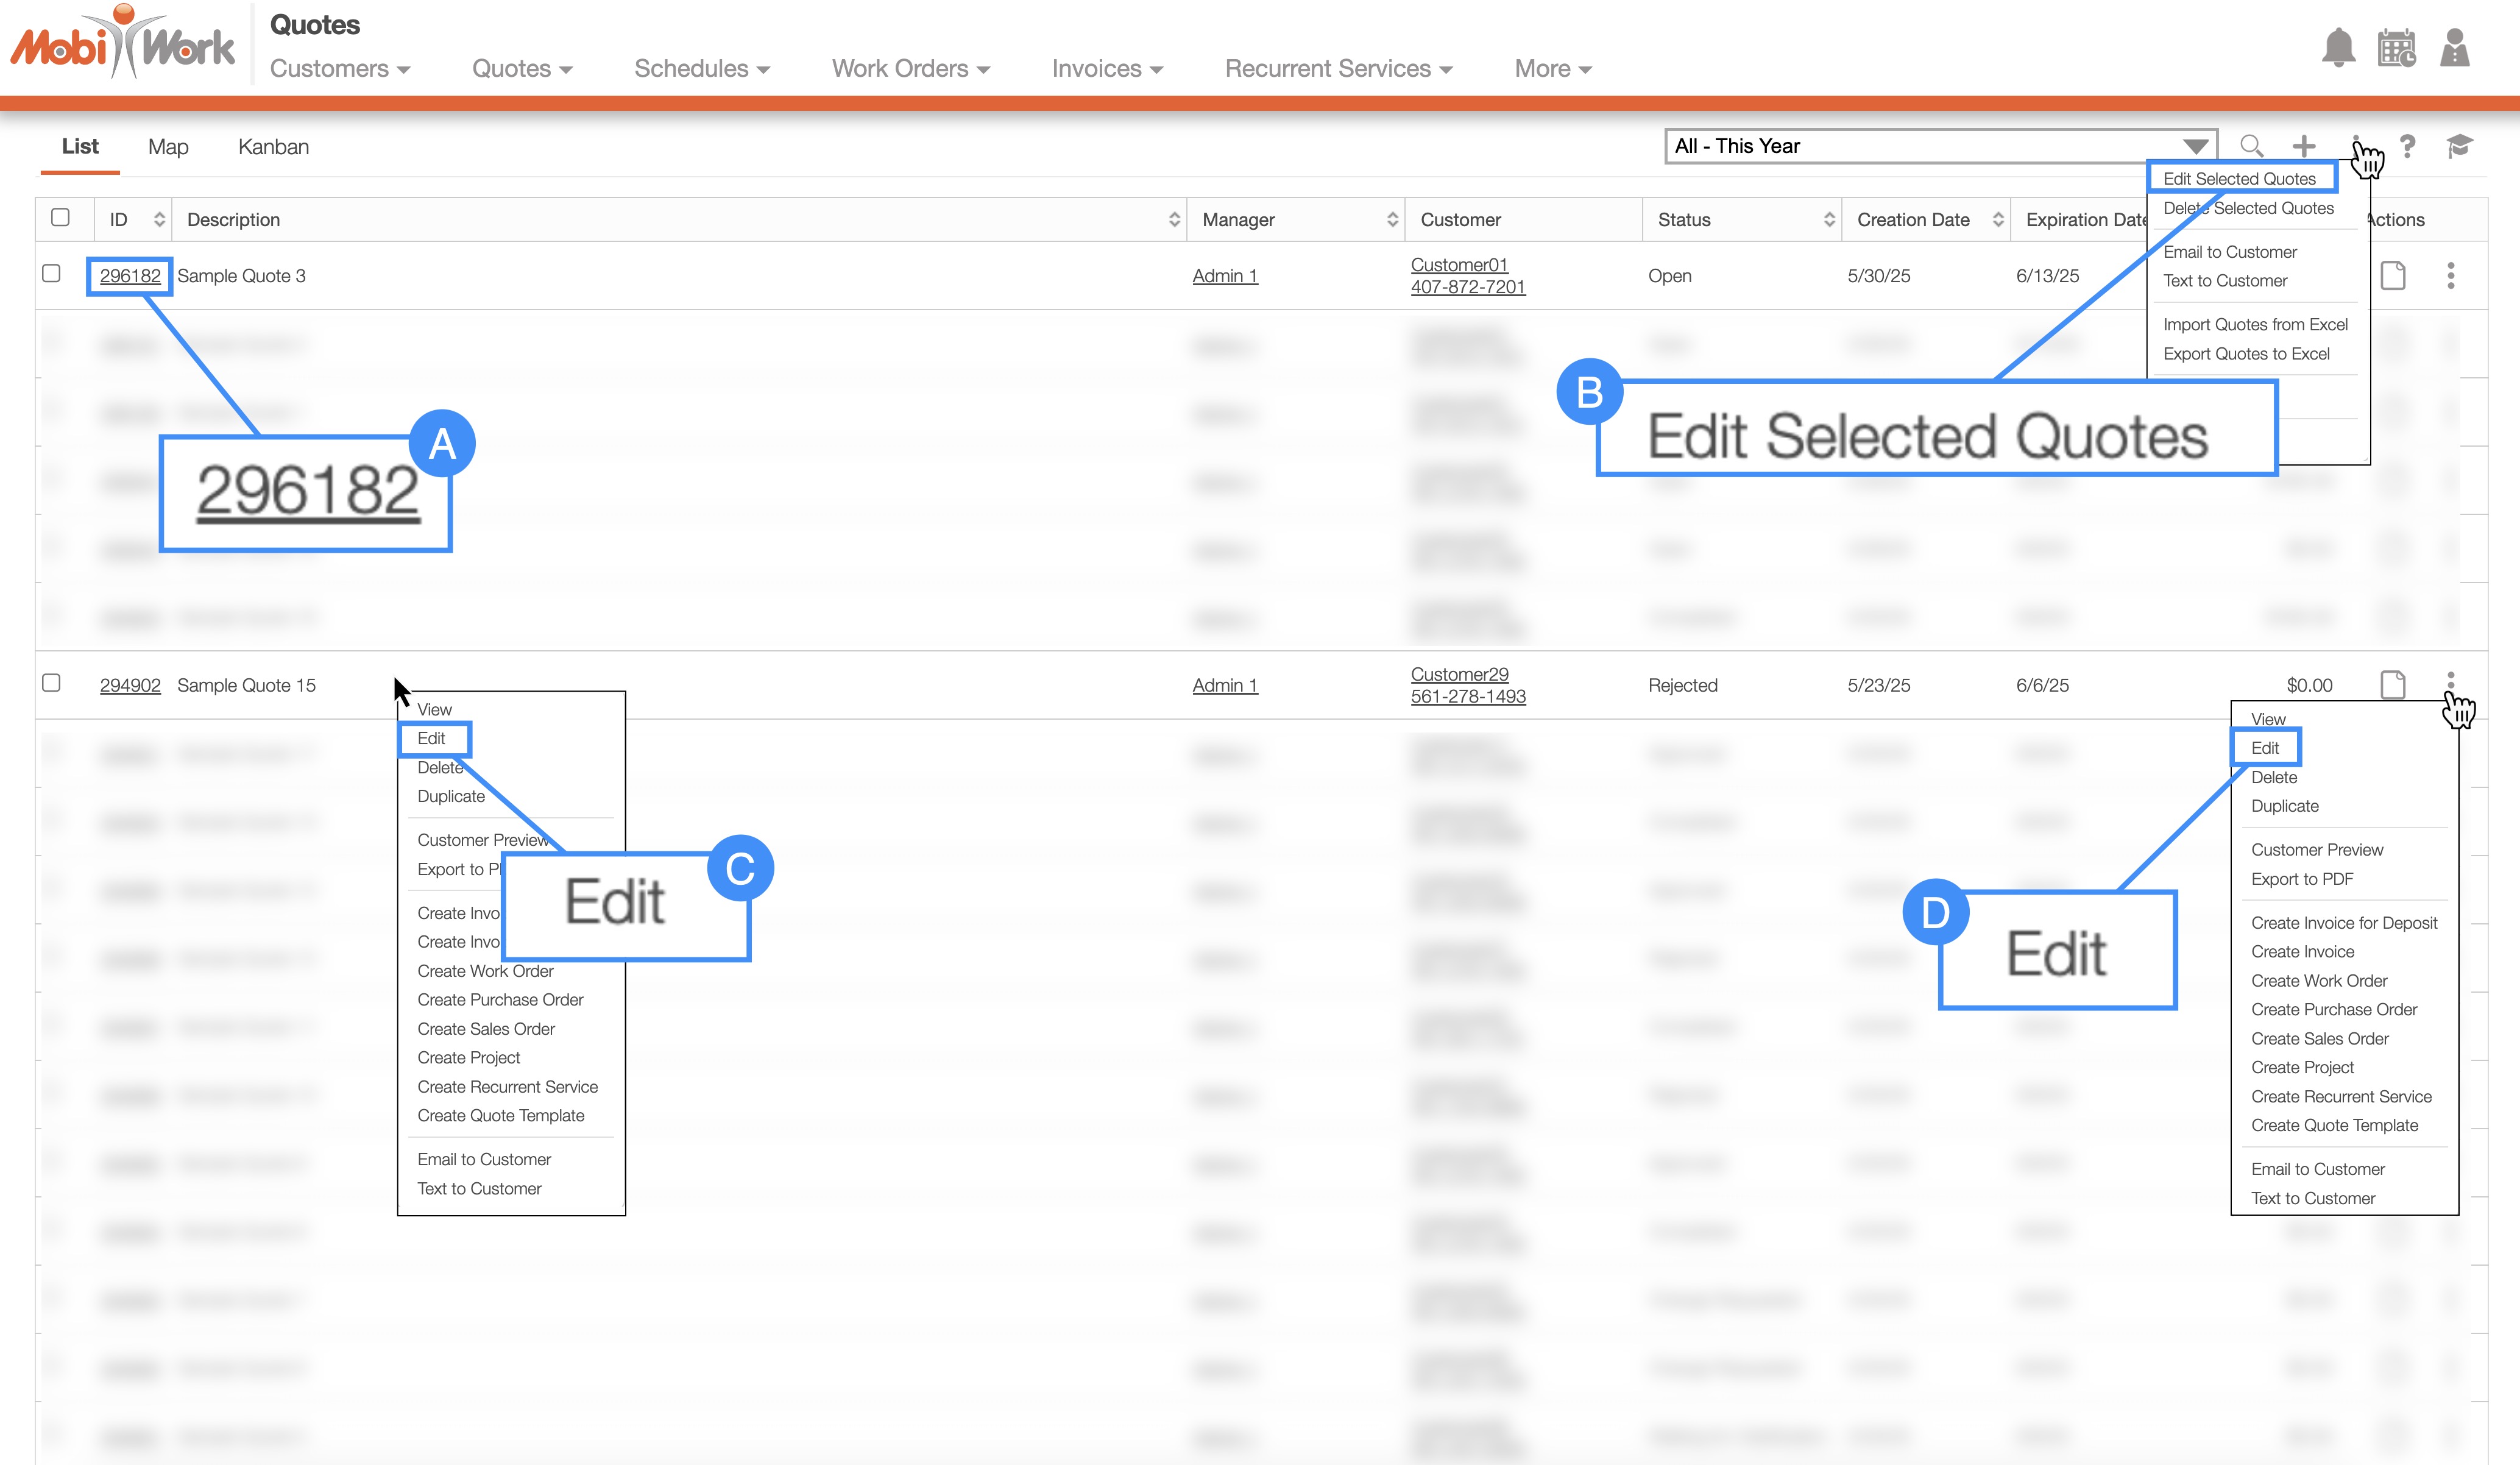Select checkbox for Sample Quote 15

coord(52,683)
